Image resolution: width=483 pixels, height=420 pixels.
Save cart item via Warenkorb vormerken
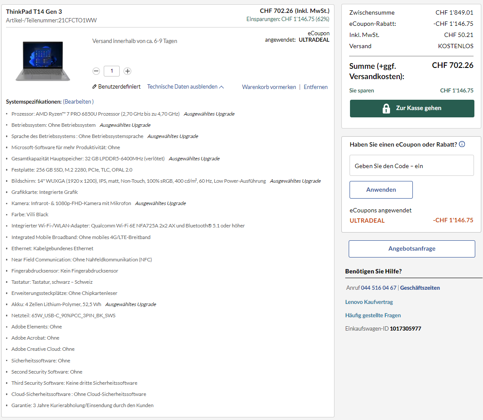click(x=269, y=87)
